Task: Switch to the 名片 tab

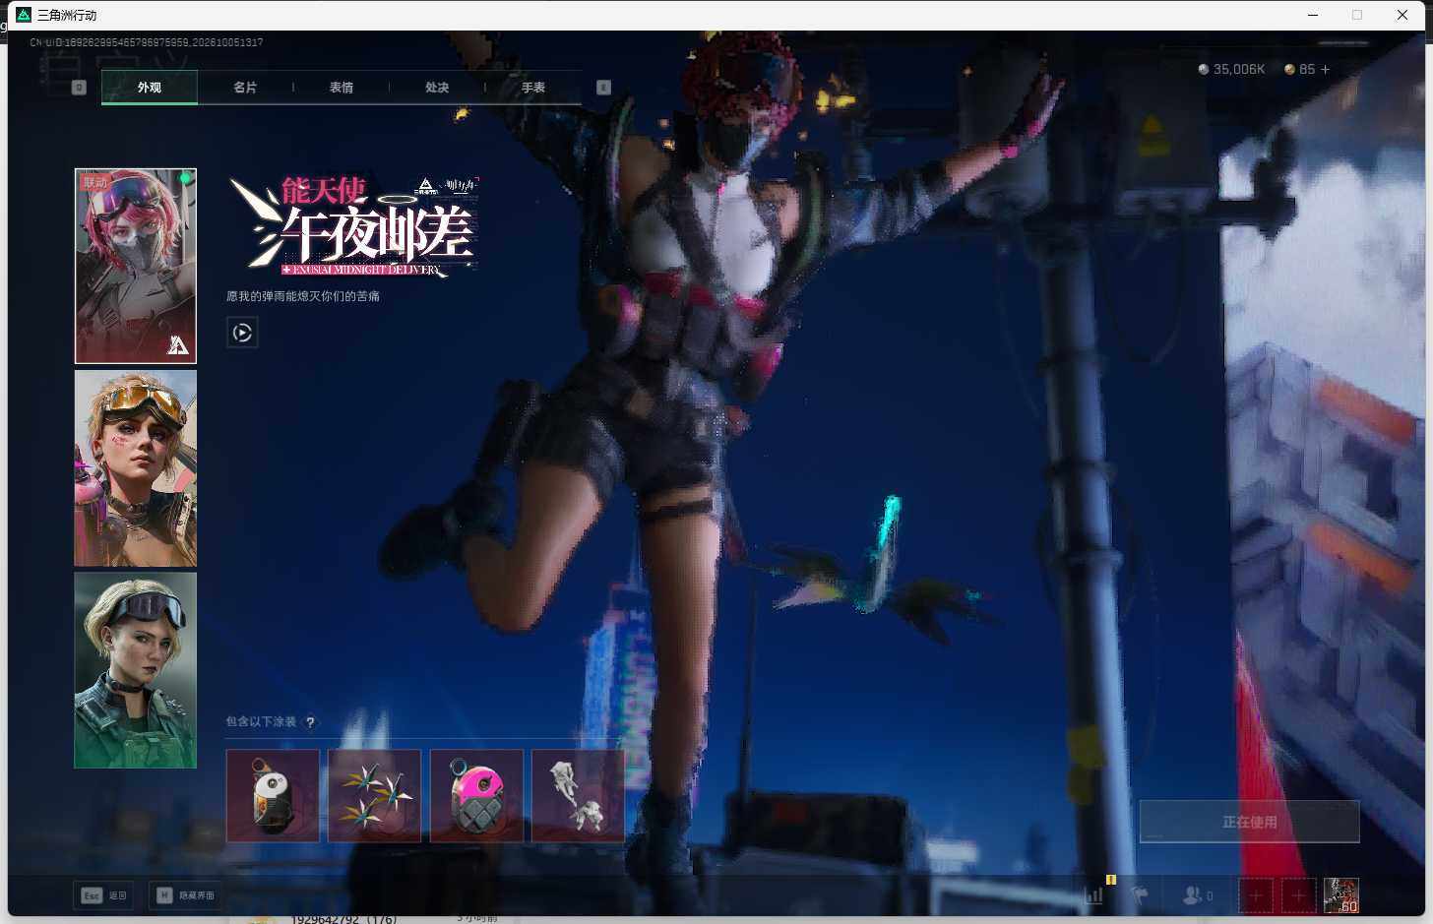Action: tap(245, 88)
